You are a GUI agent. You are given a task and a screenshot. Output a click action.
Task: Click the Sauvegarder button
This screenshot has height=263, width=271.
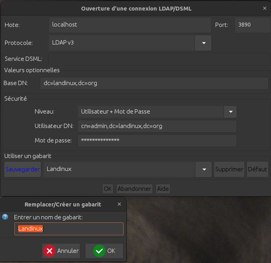click(x=23, y=169)
